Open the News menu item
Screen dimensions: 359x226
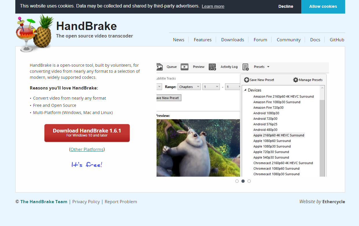(178, 40)
